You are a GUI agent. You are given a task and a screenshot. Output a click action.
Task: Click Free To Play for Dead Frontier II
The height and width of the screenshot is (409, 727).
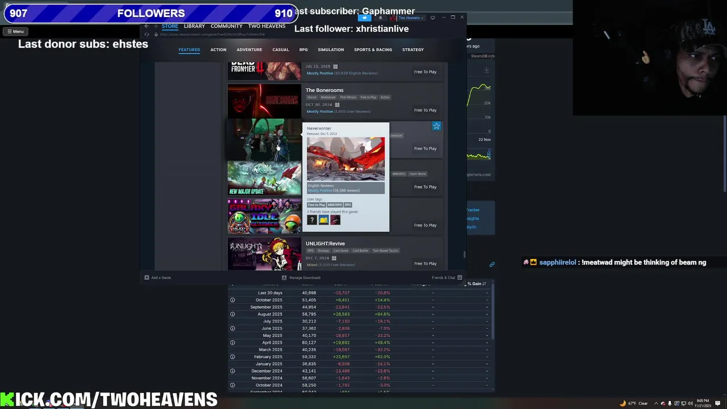pos(425,72)
